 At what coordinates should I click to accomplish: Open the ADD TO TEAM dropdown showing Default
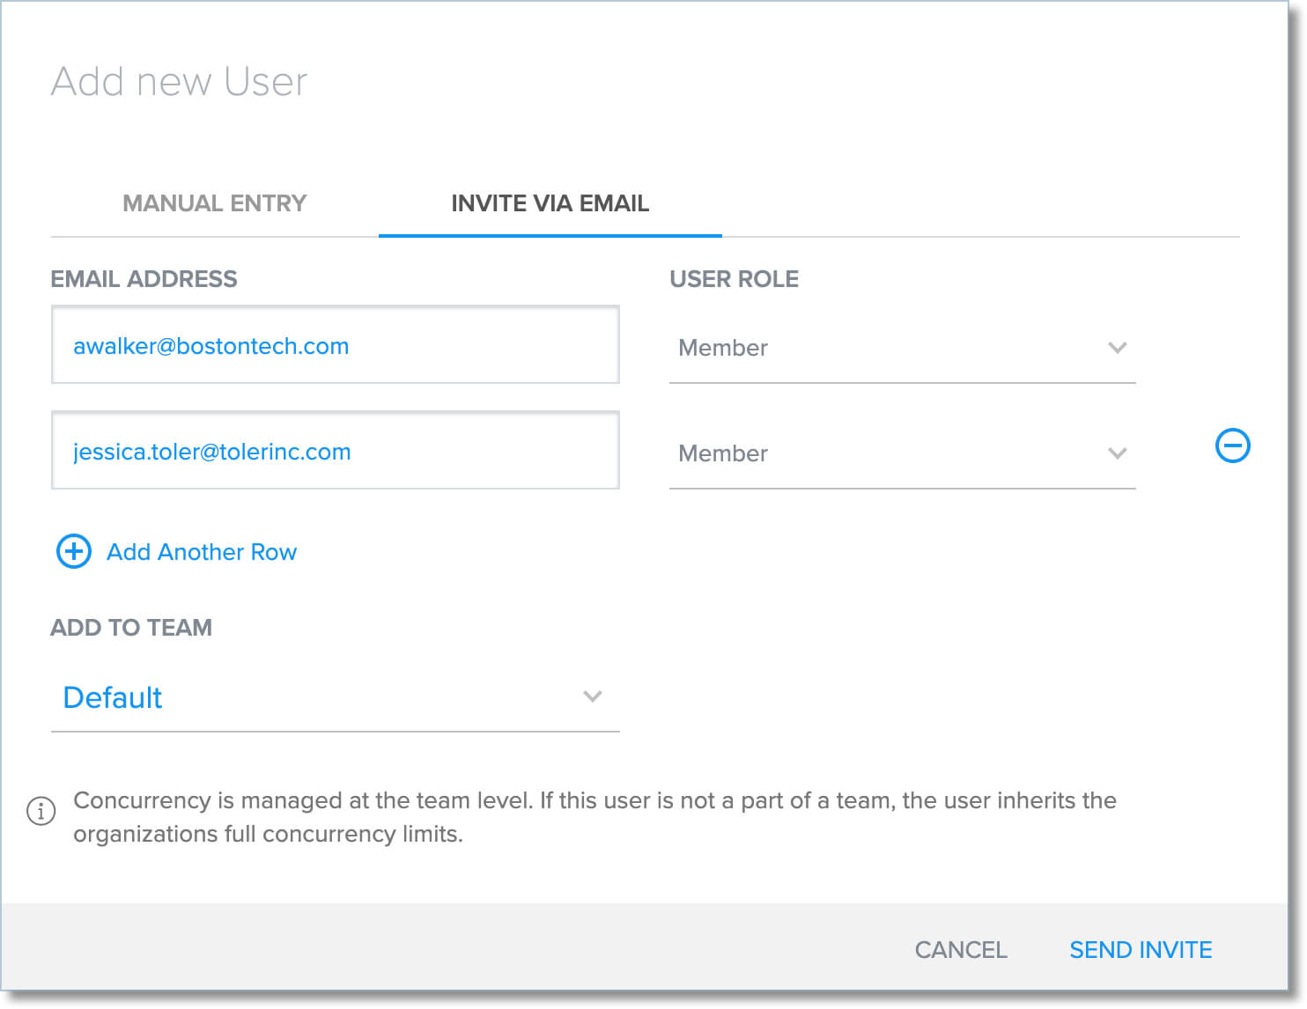pyautogui.click(x=335, y=697)
